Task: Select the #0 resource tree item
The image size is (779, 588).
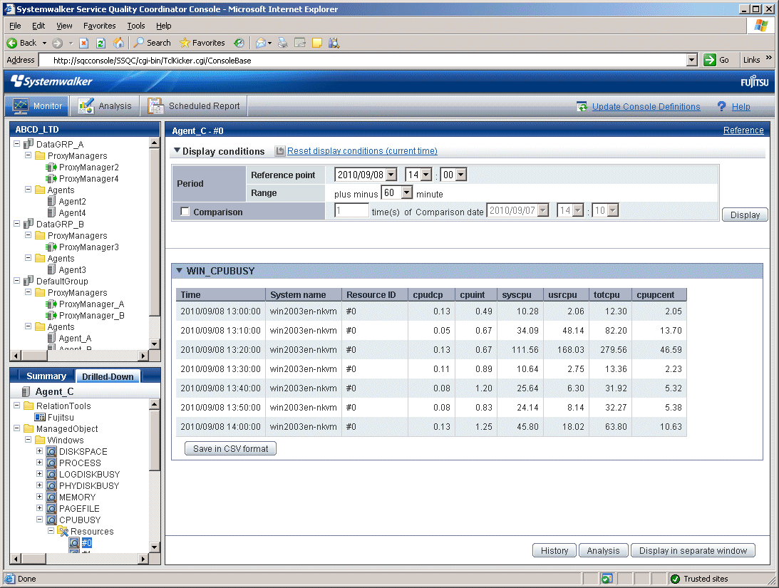Action: (x=86, y=543)
